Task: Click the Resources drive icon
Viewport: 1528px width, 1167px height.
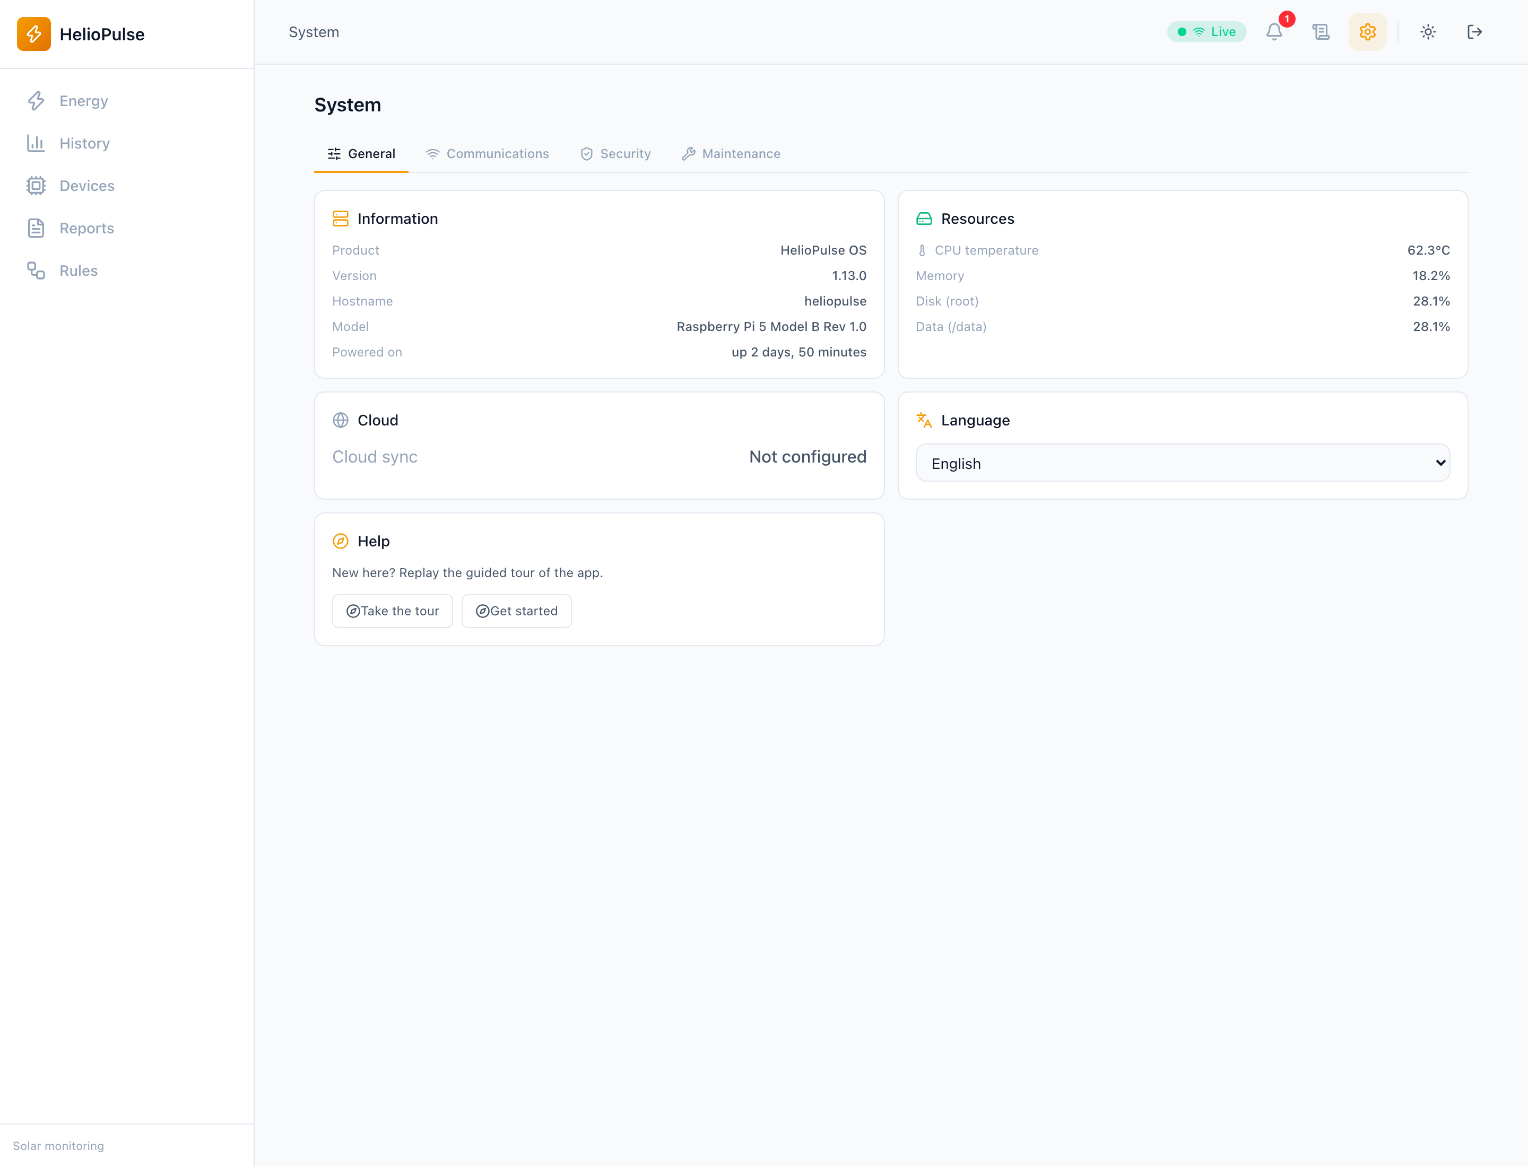Action: 924,219
